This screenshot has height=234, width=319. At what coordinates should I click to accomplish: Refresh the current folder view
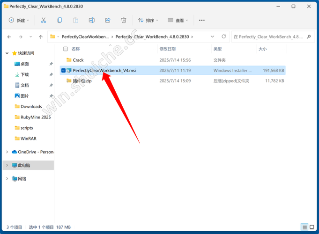tap(224, 37)
